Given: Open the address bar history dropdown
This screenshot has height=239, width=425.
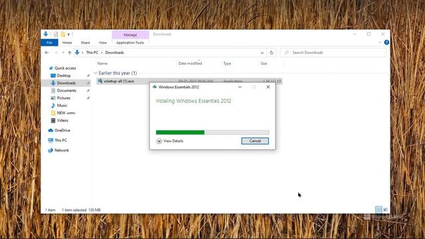Looking at the screenshot, I should pos(262,52).
